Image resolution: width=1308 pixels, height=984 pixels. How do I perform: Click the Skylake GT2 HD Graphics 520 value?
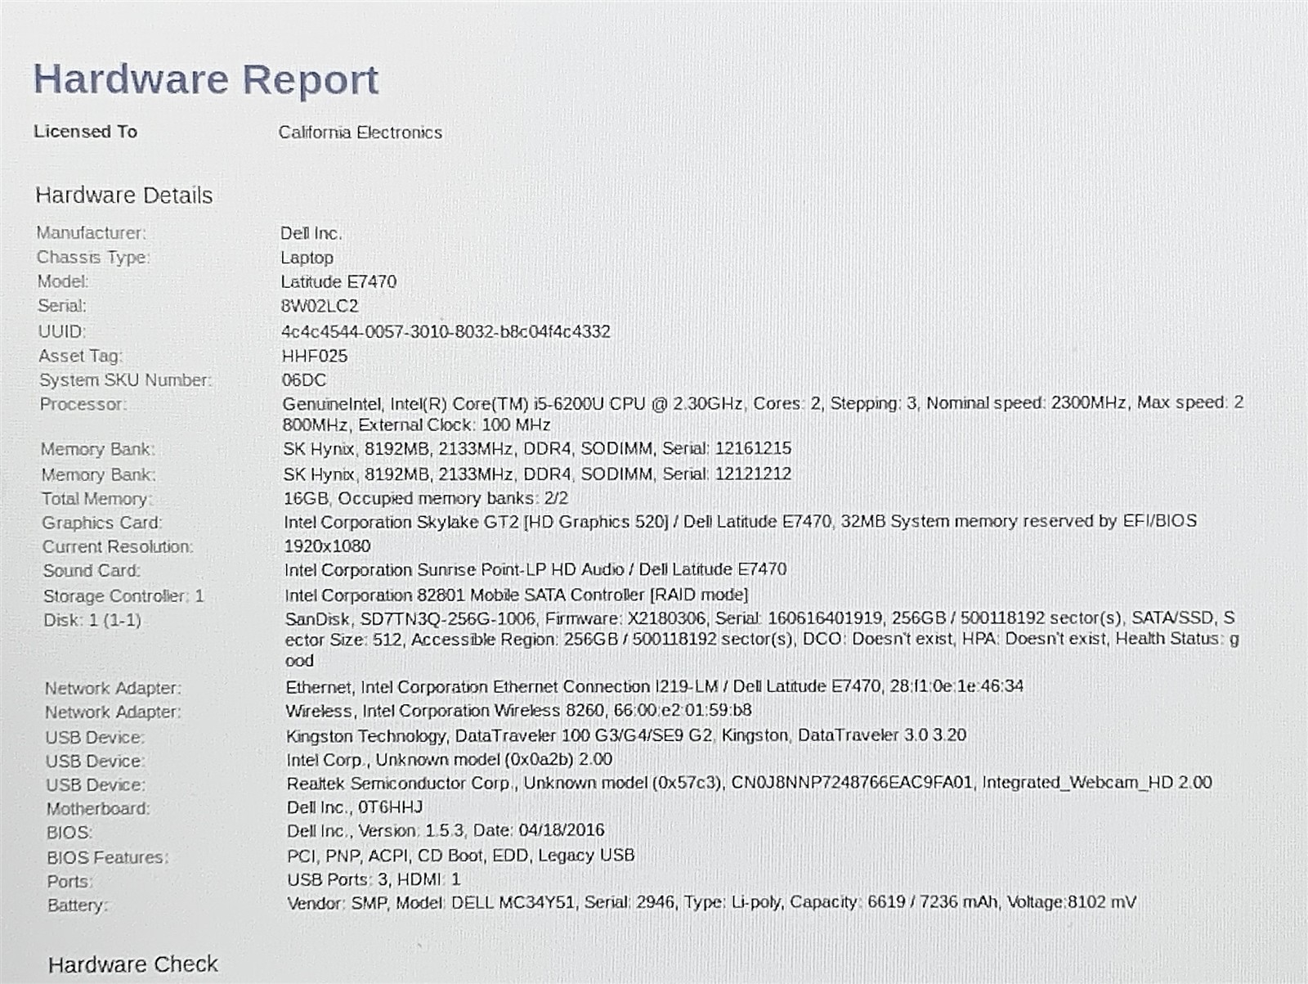pos(740,522)
